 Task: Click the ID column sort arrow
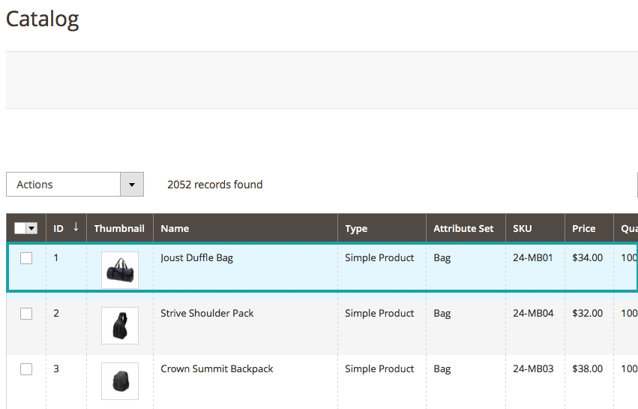(76, 227)
